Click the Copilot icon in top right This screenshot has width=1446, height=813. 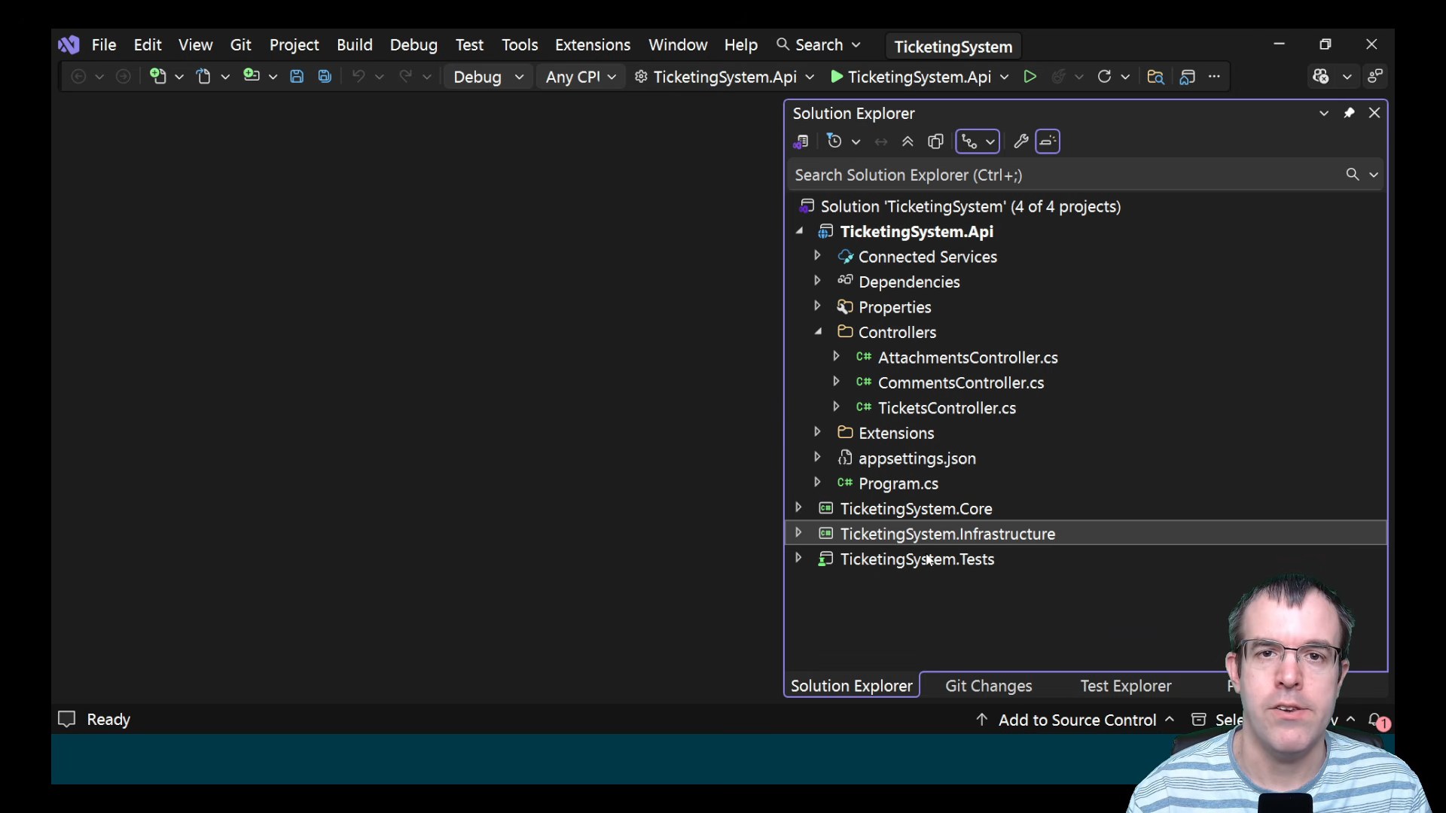(1321, 76)
